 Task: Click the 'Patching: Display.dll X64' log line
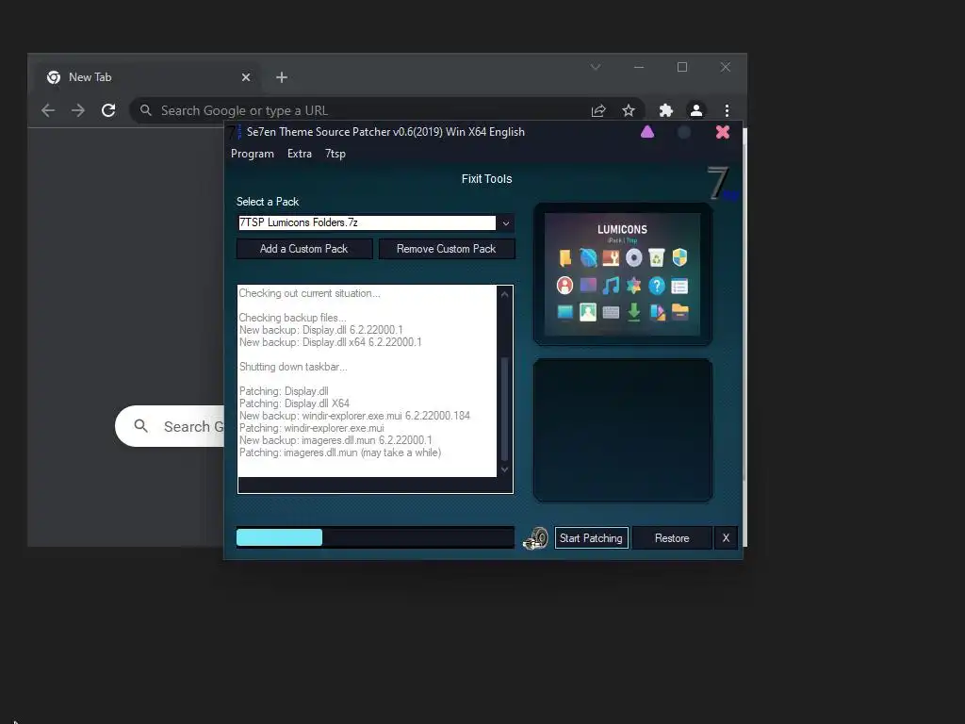294,403
